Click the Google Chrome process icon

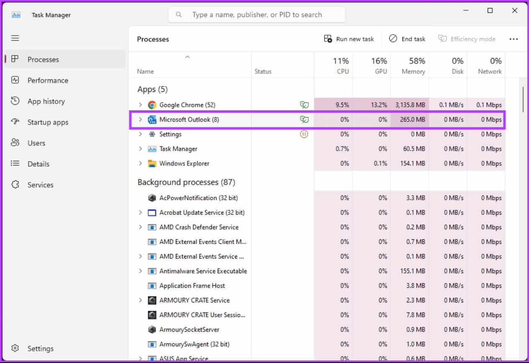[x=152, y=105]
